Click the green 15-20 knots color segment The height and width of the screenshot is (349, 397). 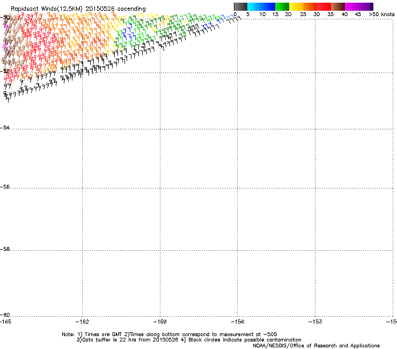pyautogui.click(x=282, y=6)
